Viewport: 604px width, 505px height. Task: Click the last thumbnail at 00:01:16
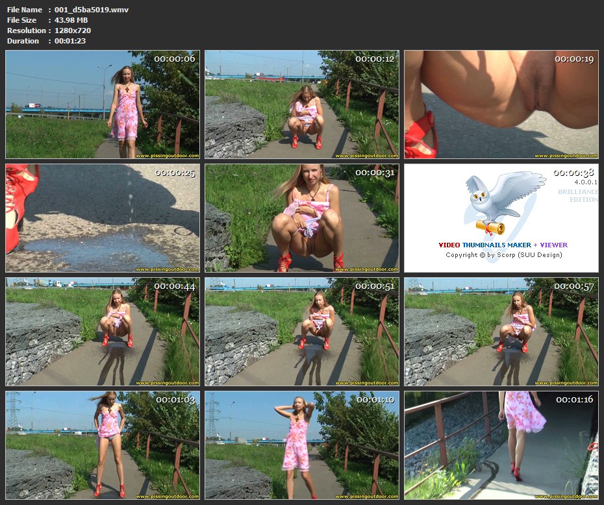pyautogui.click(x=501, y=445)
